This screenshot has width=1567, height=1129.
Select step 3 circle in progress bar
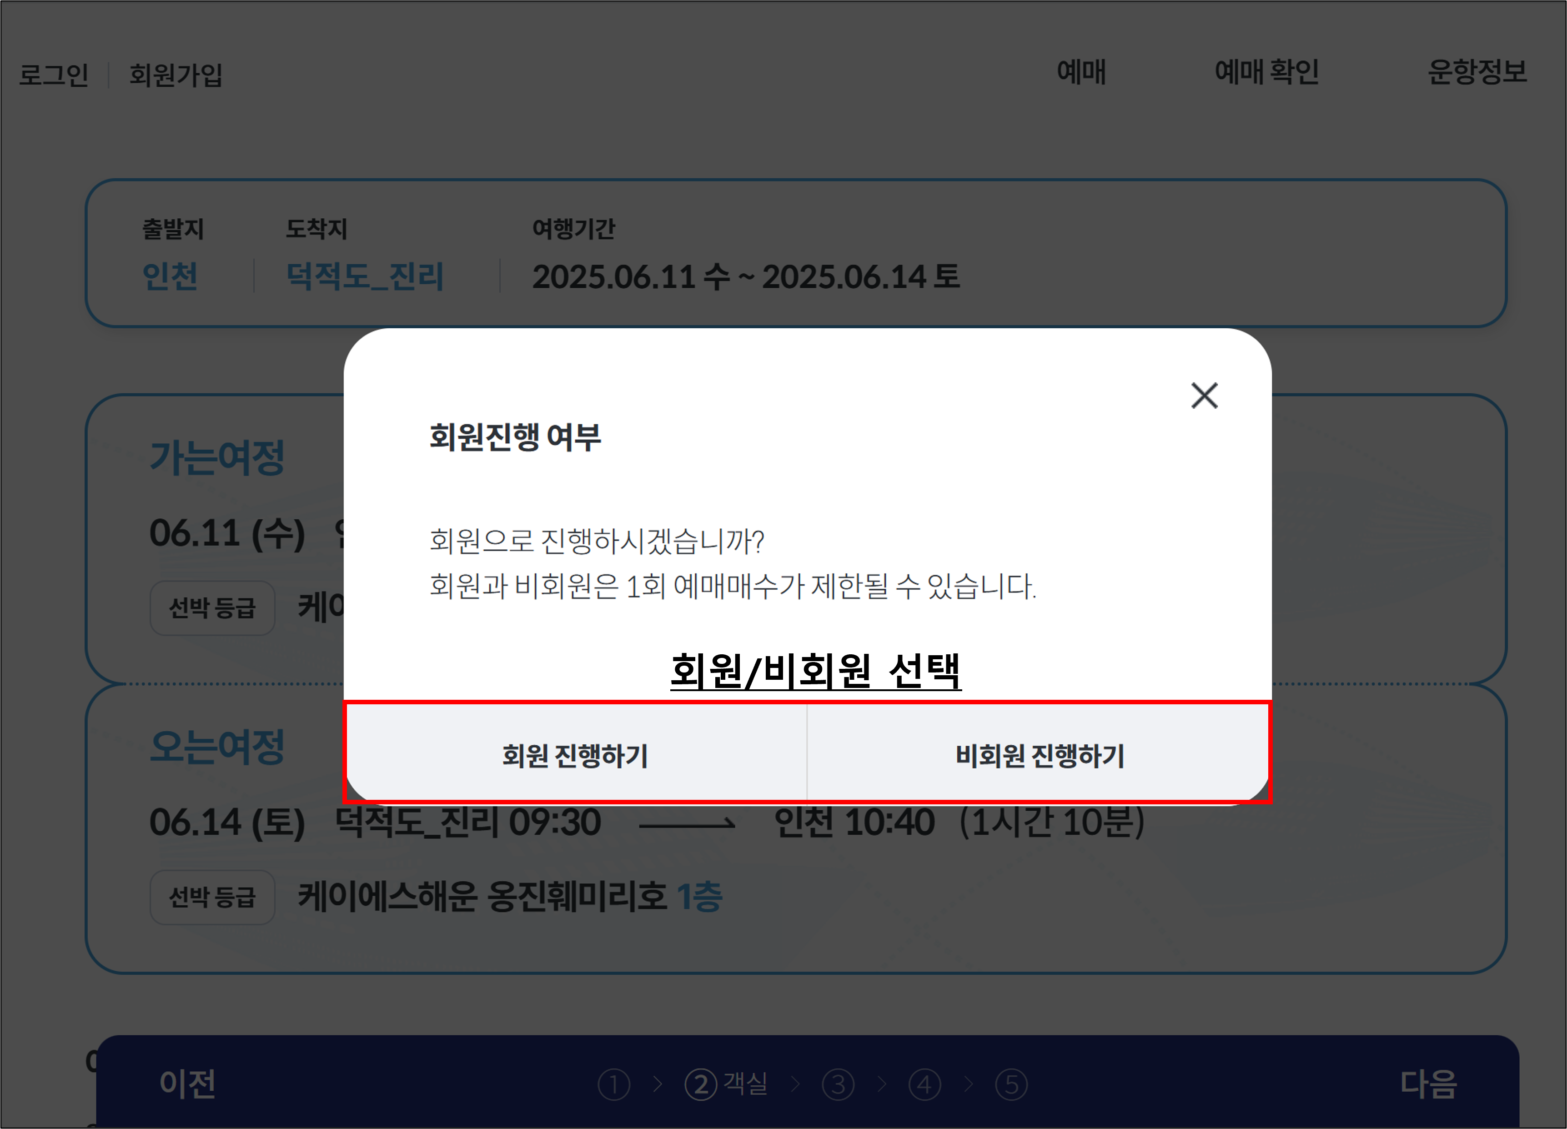(838, 1085)
